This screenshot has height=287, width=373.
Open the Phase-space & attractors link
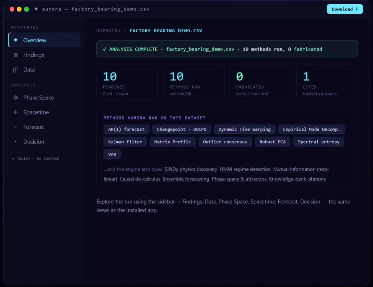tap(239, 179)
